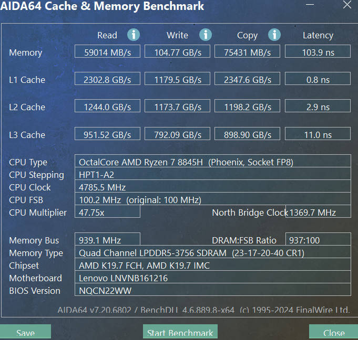Click the Memory Bus value 939.1 MHz
358x340 pixels.
107,239
